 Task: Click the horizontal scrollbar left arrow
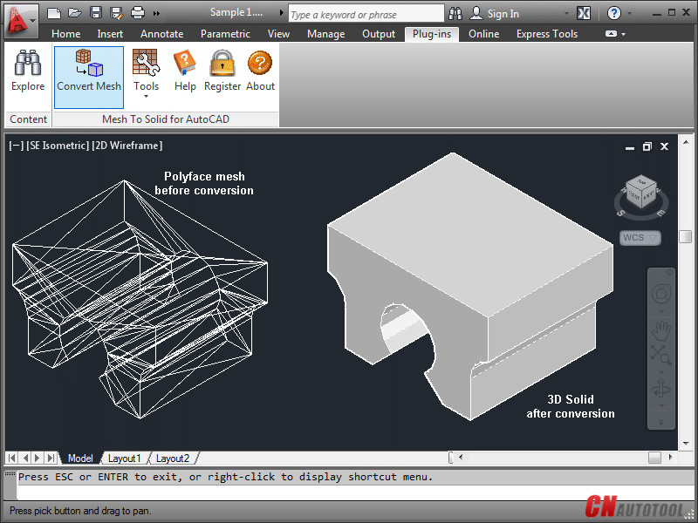pos(461,457)
